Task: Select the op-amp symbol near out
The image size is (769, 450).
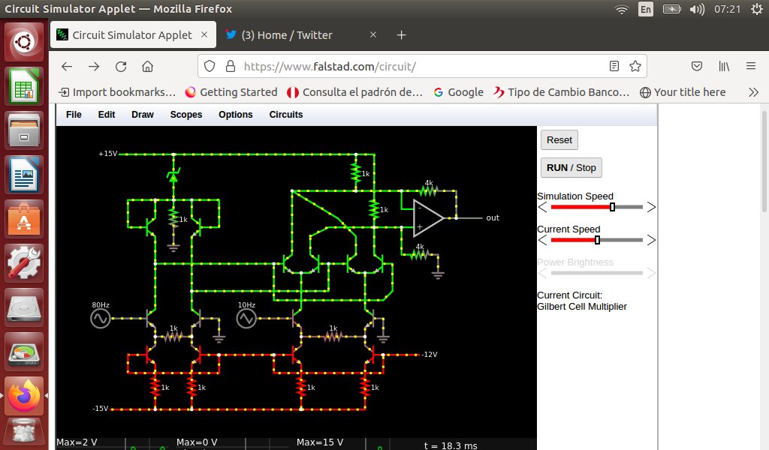Action: click(x=427, y=218)
